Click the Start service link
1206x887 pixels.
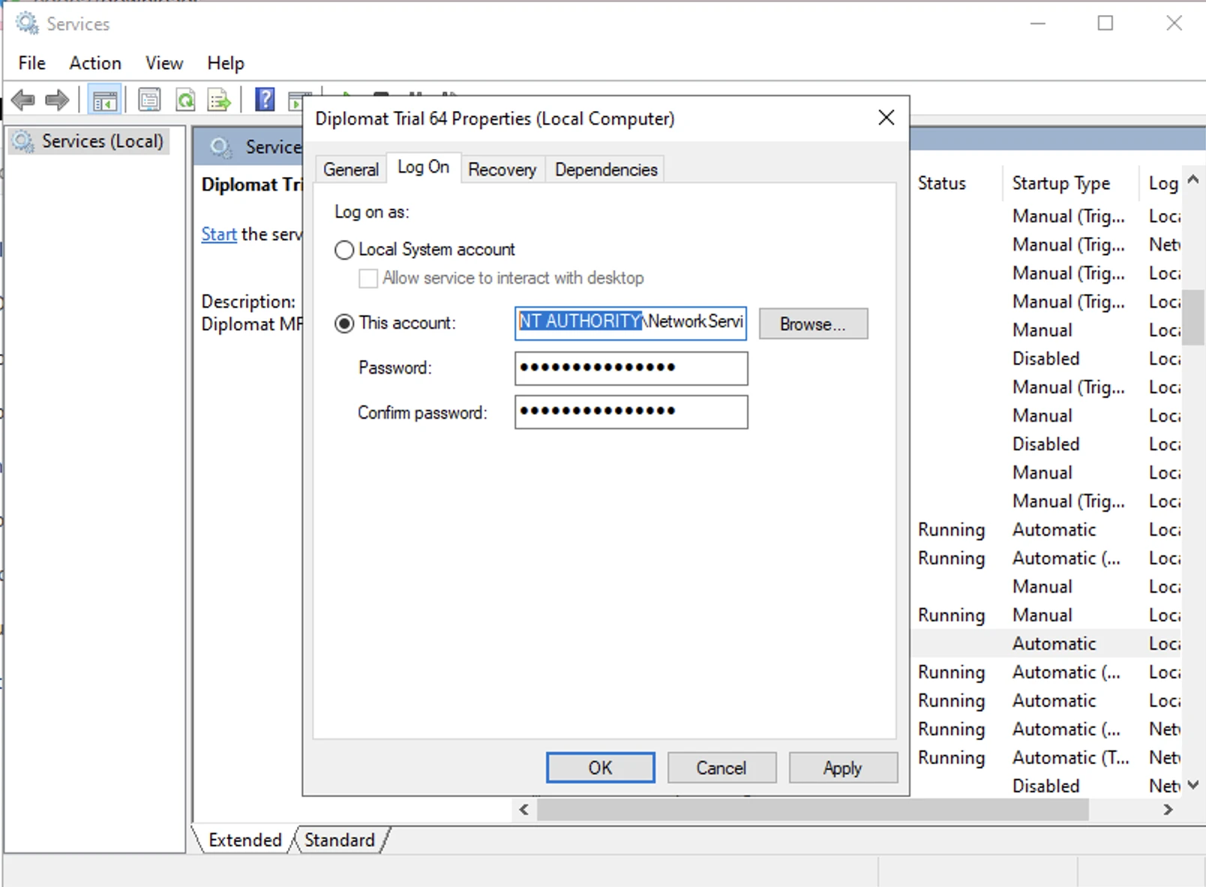219,234
